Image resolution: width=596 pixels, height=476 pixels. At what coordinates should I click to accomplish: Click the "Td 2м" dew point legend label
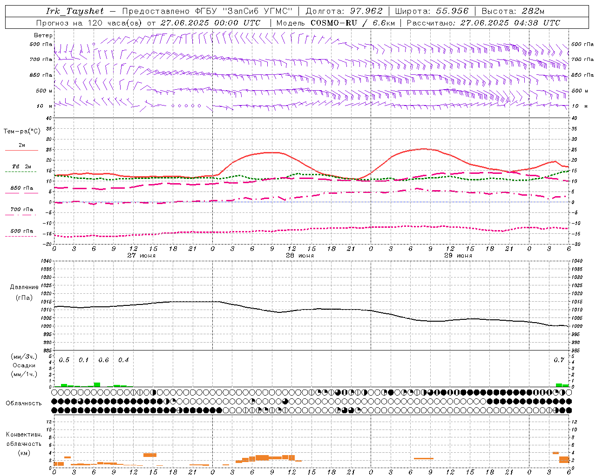[x=22, y=166]
